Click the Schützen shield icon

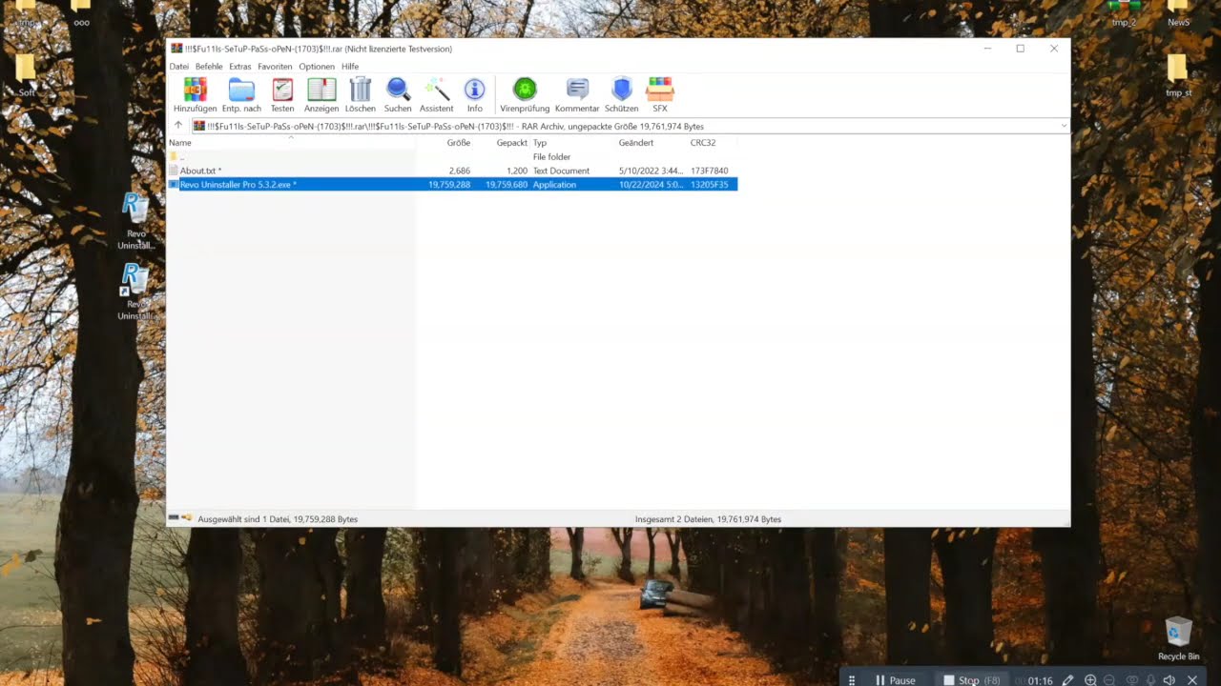tap(622, 90)
